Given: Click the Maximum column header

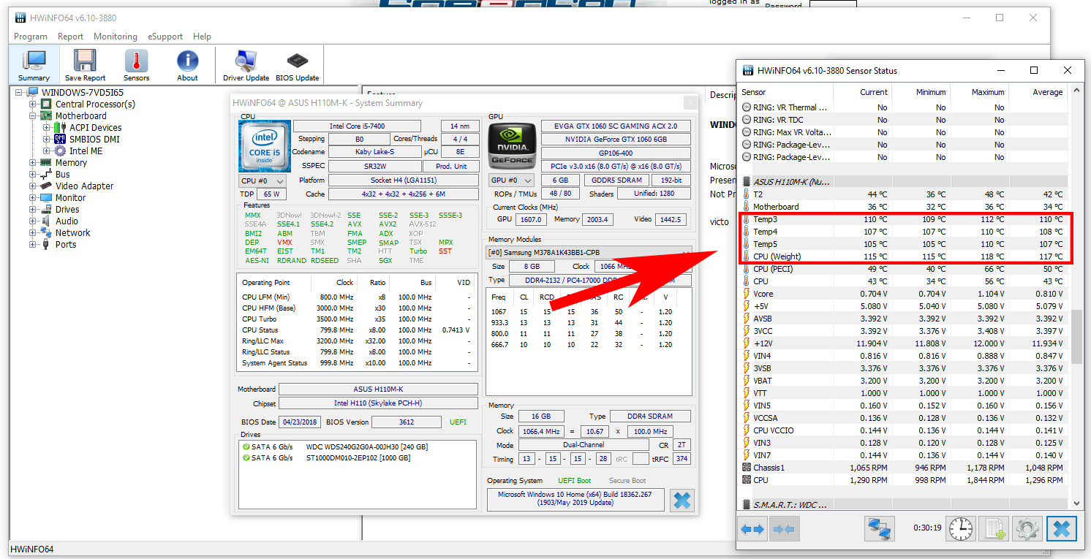Looking at the screenshot, I should coord(980,92).
